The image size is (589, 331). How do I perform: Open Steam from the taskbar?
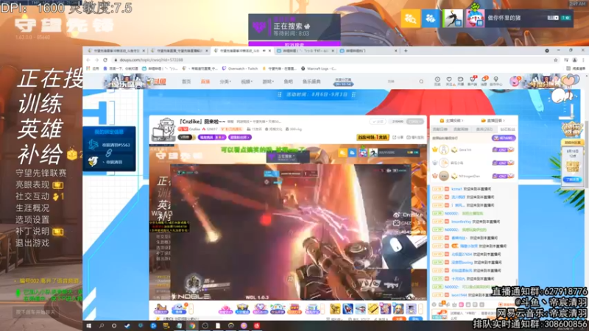(x=127, y=326)
